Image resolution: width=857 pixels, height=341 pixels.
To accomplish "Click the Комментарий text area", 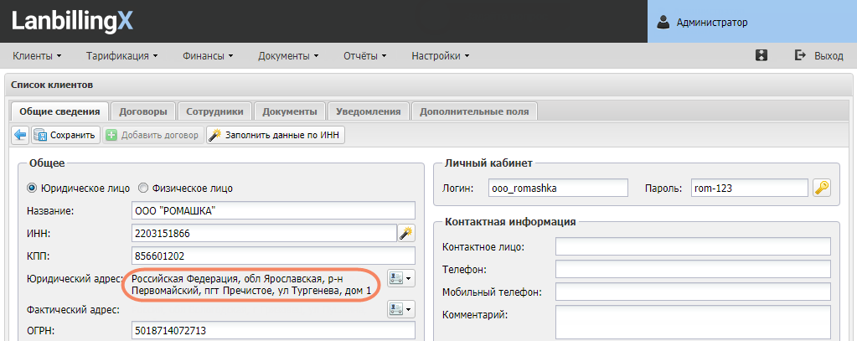I will click(693, 323).
